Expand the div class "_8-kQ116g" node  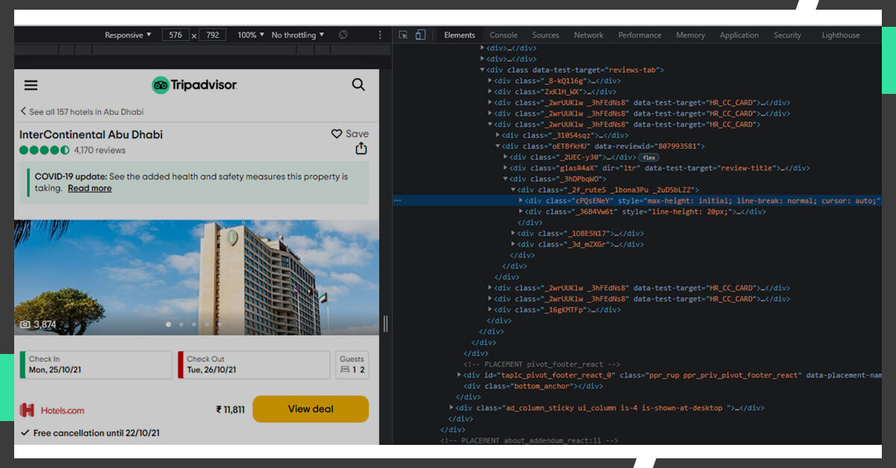490,80
